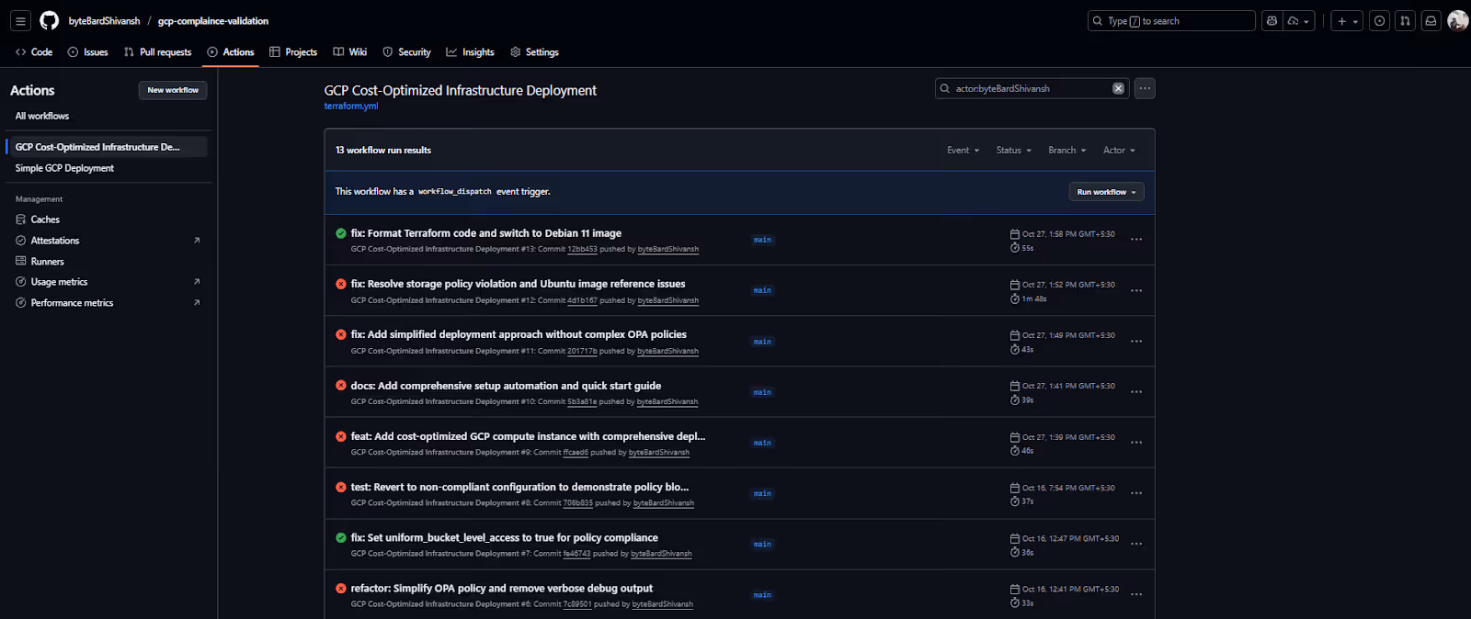Open run #11 options ellipsis menu
Image resolution: width=1471 pixels, height=619 pixels.
1136,342
